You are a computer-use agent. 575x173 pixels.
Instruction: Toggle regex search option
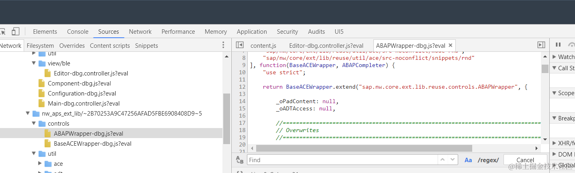click(488, 160)
